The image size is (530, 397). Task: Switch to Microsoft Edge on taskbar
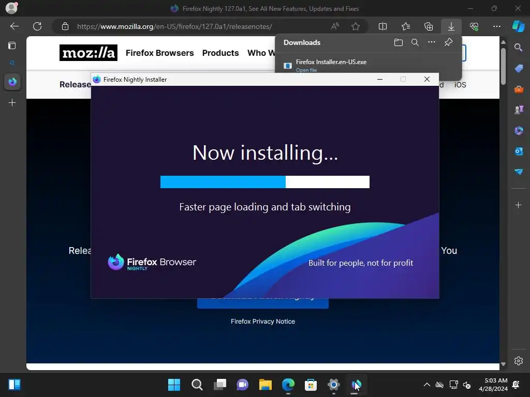(x=288, y=385)
